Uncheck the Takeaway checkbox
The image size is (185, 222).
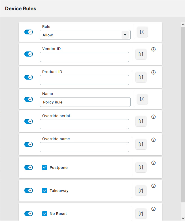pos(44,190)
